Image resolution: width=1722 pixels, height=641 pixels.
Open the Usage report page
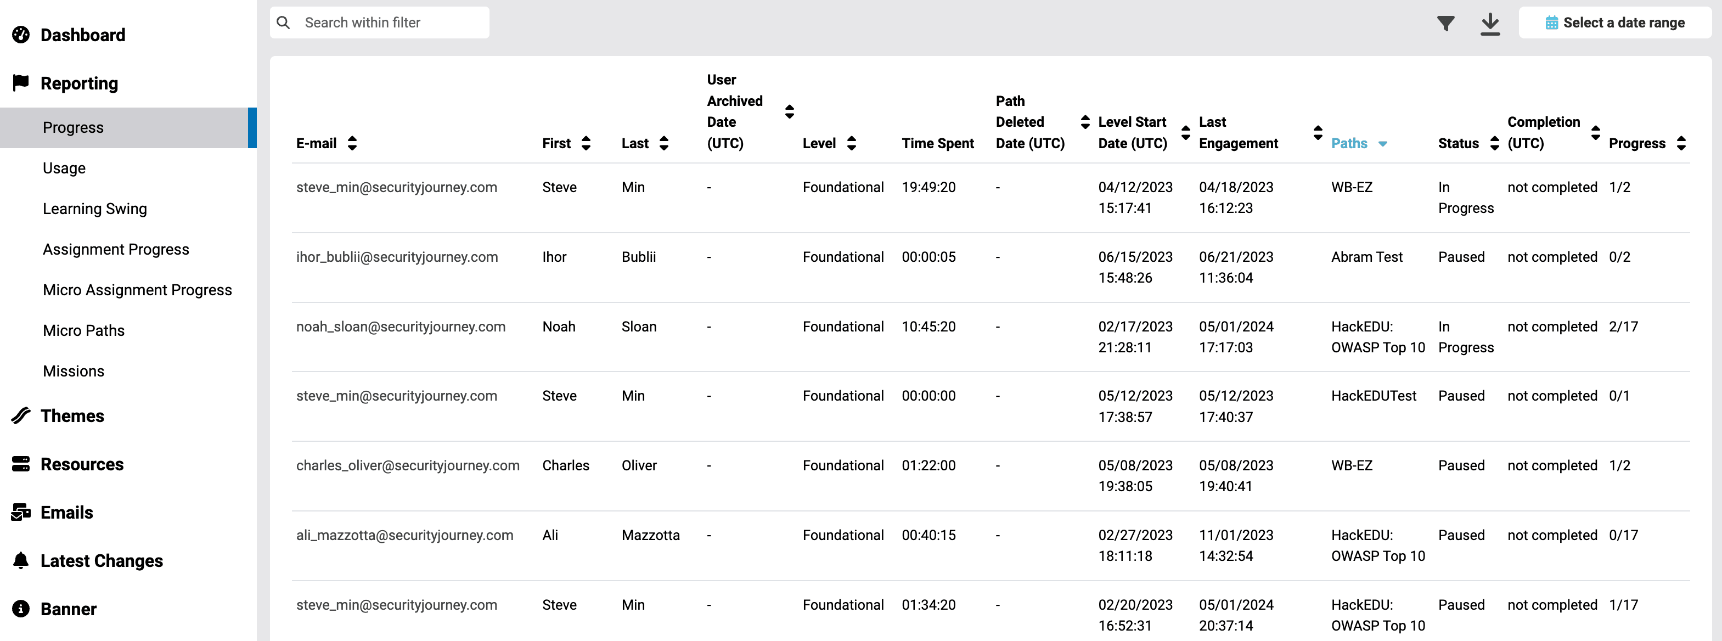64,168
